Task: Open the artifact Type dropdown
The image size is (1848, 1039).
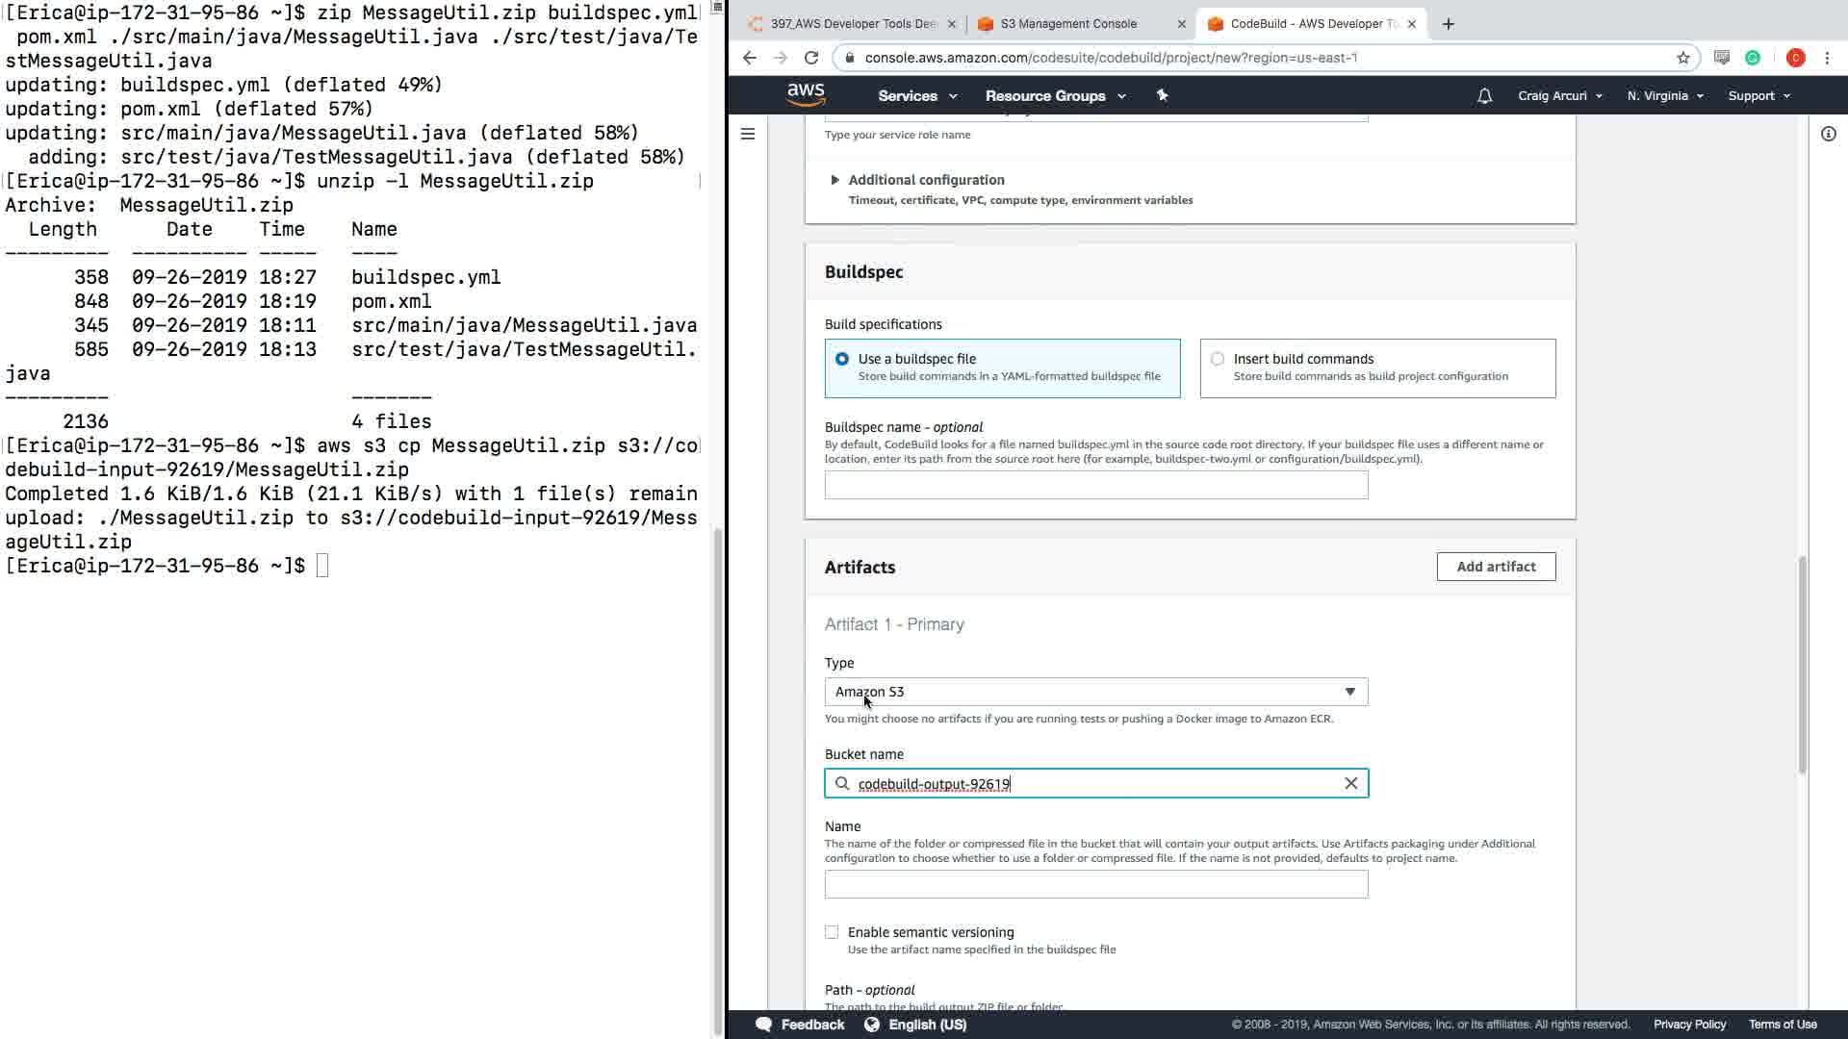Action: [x=1095, y=692]
